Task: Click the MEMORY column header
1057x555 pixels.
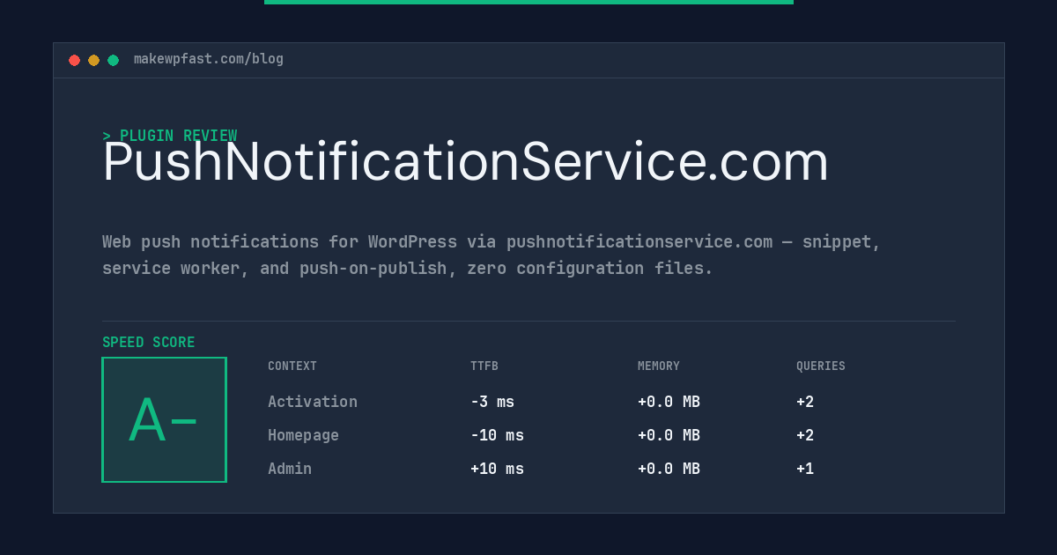Action: tap(659, 366)
